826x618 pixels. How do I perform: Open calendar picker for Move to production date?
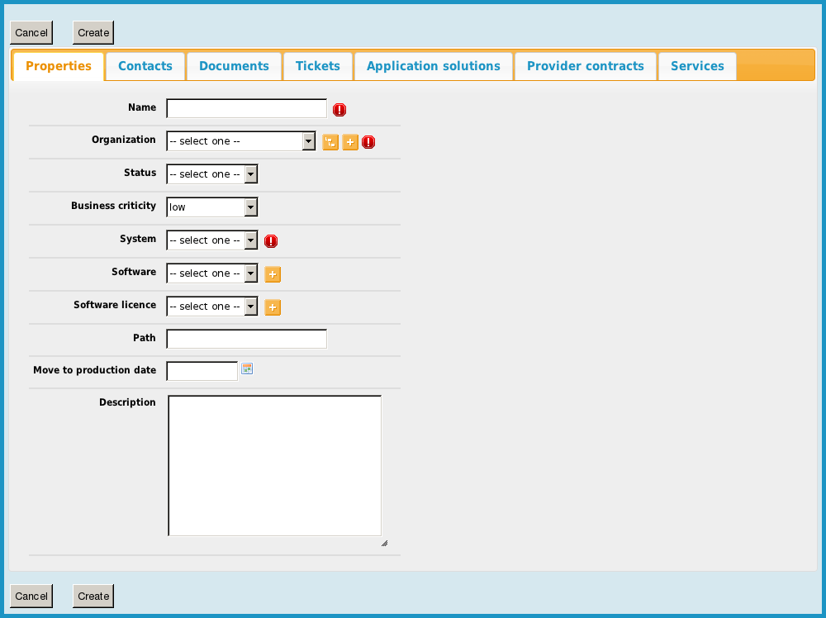click(246, 369)
